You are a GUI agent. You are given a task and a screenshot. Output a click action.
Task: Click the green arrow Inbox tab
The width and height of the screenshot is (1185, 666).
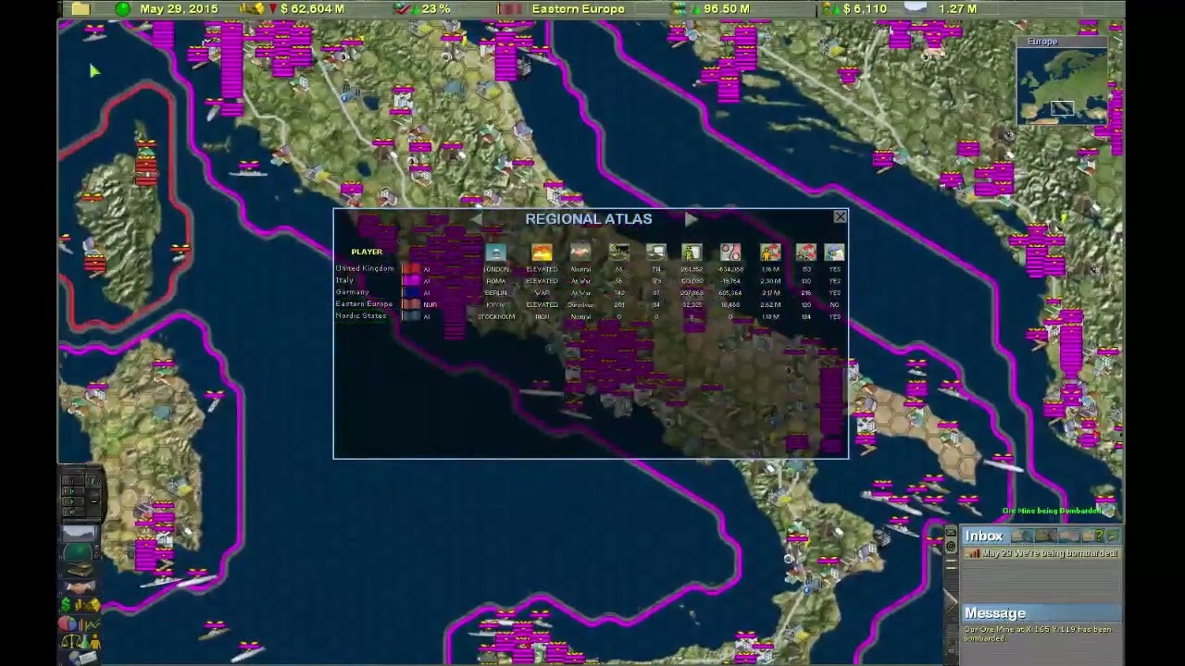click(x=1113, y=536)
